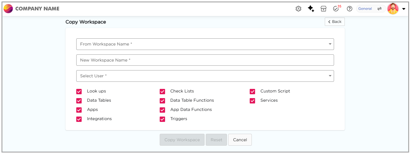Expand the profile menu caret arrow
This screenshot has width=410, height=154.
(x=403, y=9)
